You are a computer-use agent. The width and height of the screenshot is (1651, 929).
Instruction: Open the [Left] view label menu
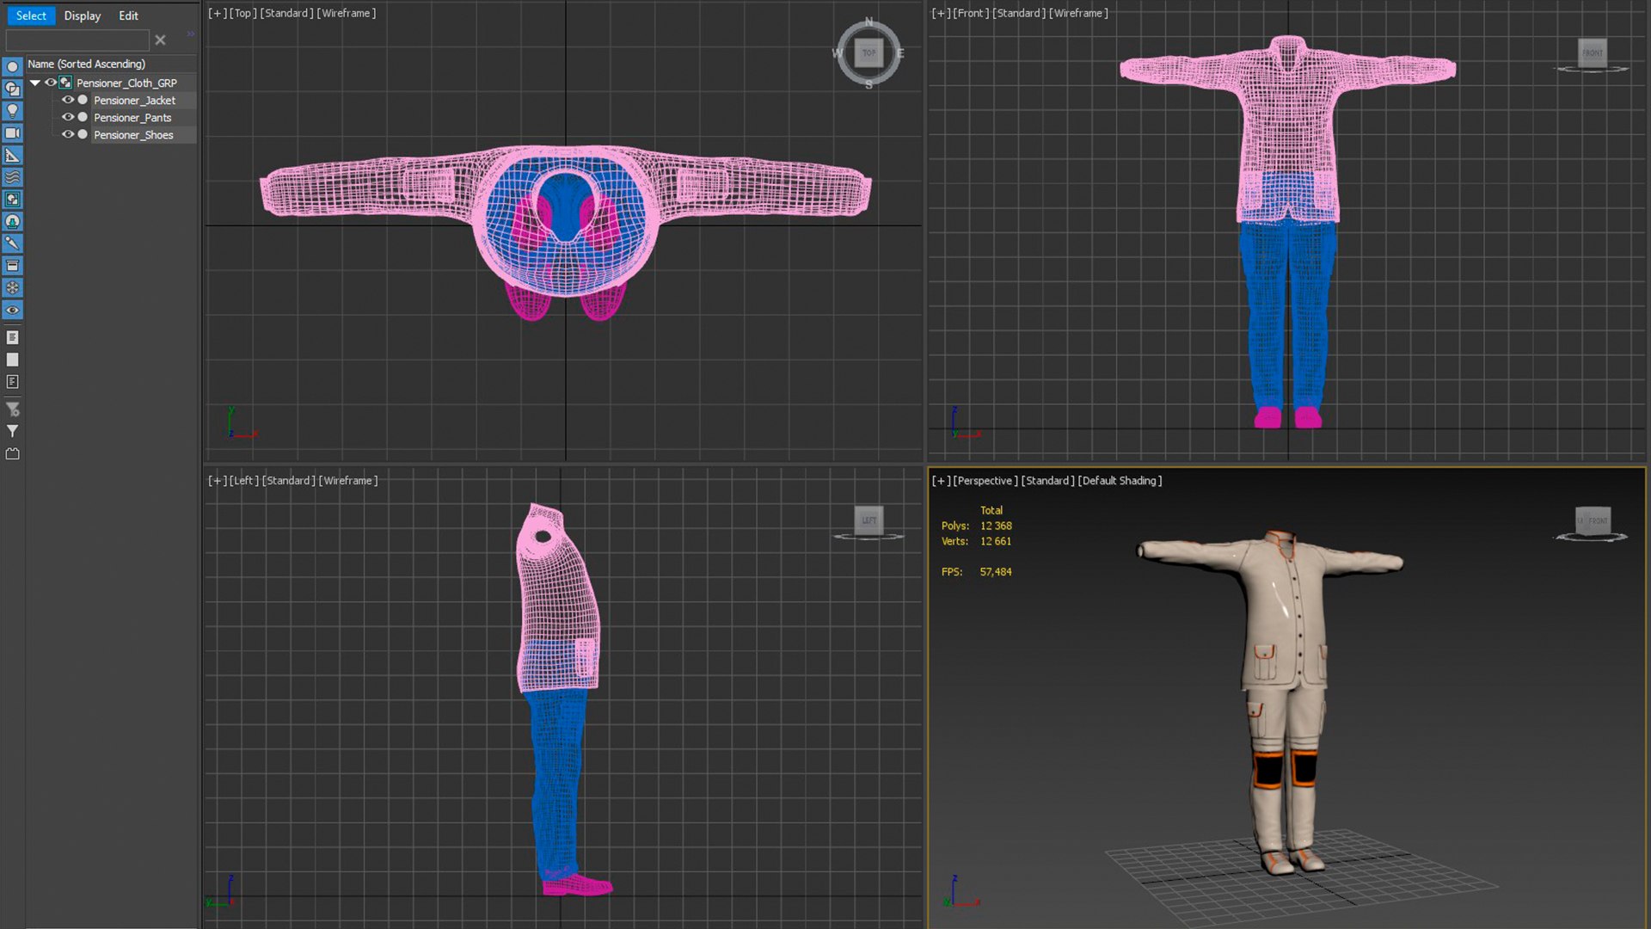coord(244,481)
